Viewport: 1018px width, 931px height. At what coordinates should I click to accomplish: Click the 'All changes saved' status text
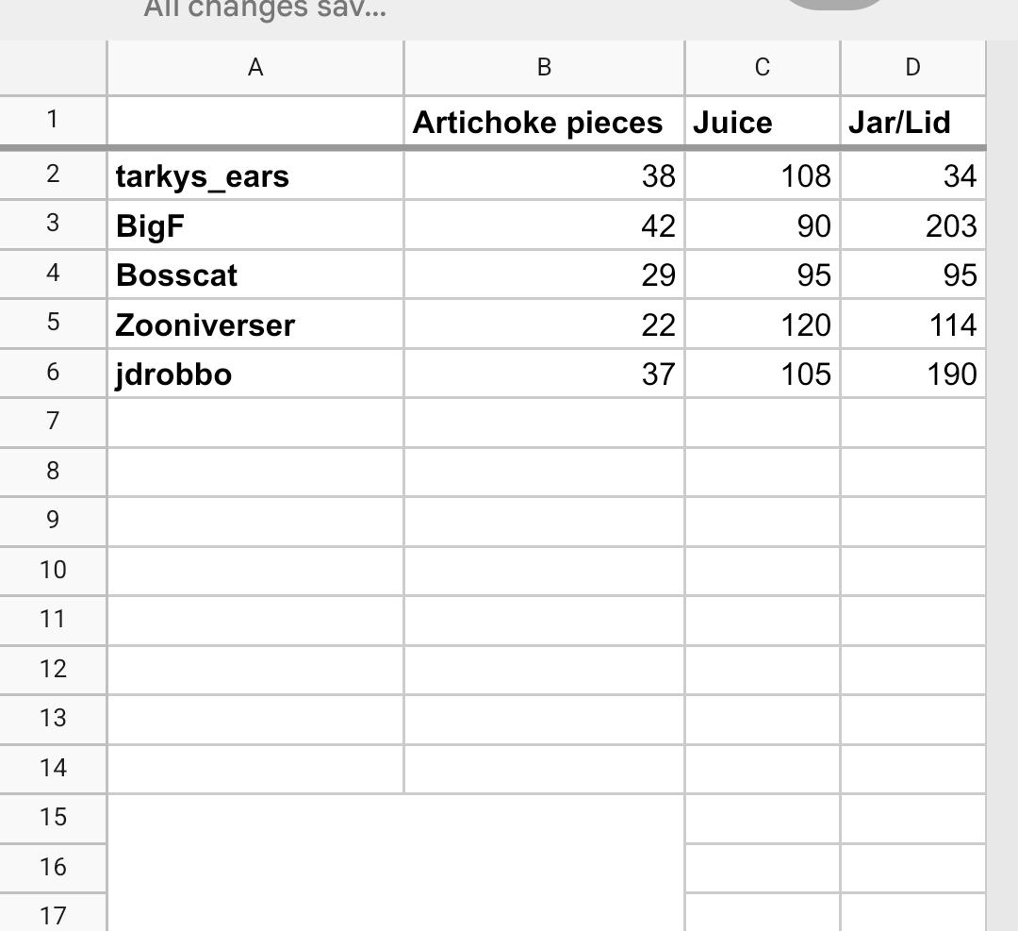tap(264, 9)
